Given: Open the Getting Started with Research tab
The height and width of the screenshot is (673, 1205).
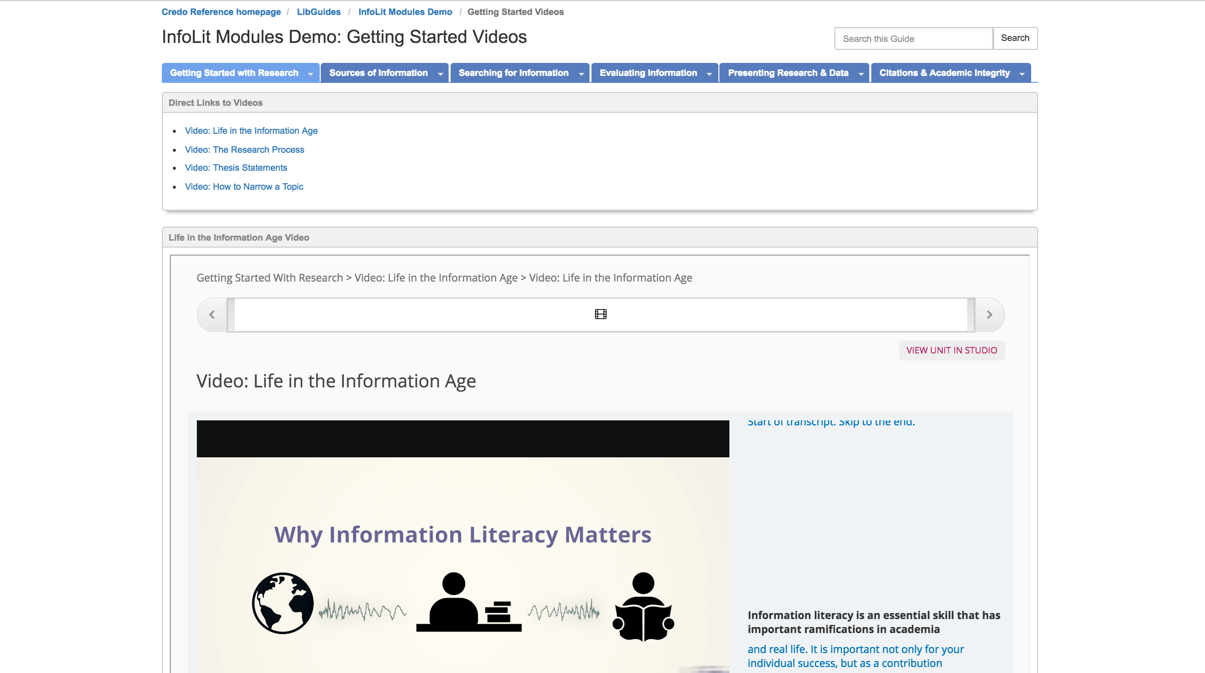Looking at the screenshot, I should [234, 73].
